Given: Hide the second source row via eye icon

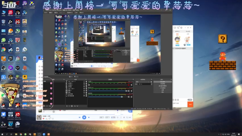Looking at the screenshot, I should click(x=84, y=83).
